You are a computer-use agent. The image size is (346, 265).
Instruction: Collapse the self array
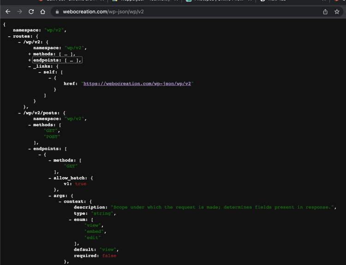(40, 72)
